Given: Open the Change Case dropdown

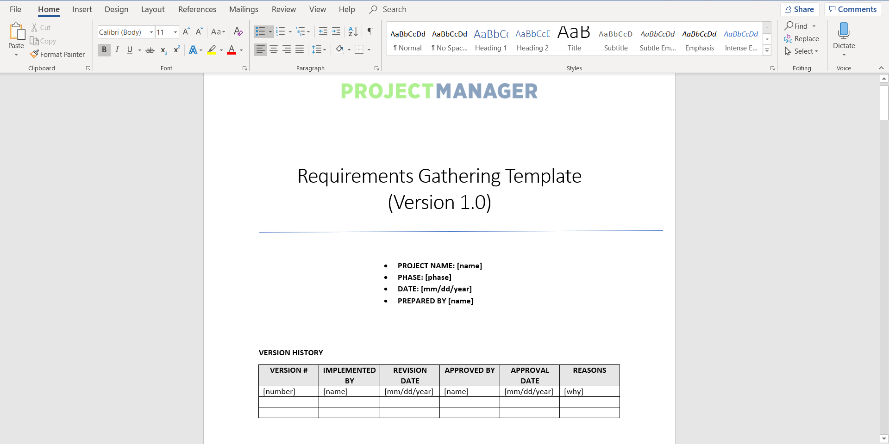Looking at the screenshot, I should pyautogui.click(x=218, y=31).
